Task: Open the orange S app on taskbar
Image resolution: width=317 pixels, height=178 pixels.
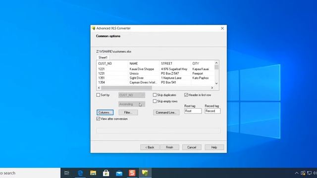Action: click(132, 173)
